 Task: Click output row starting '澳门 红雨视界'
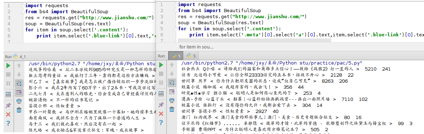pos(271,118)
